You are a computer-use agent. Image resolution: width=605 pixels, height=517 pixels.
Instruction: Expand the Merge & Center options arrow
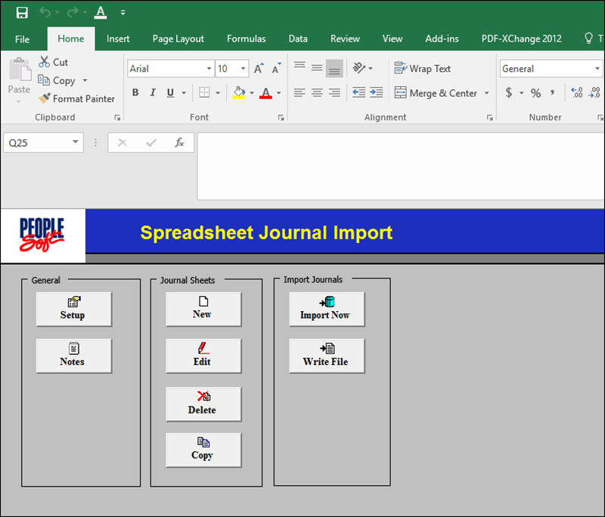pos(486,93)
